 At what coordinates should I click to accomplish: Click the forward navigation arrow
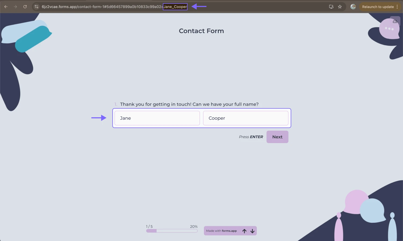(15, 6)
